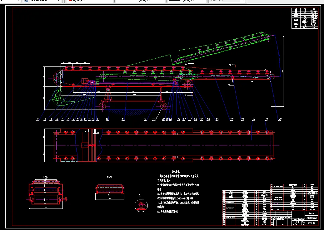Select part number label 25
The image size is (324, 230).
pos(202,119)
